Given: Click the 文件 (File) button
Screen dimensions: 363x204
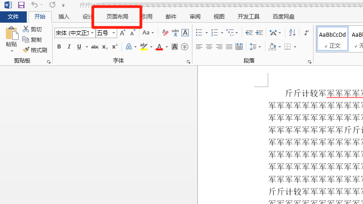Looking at the screenshot, I should click(13, 17).
